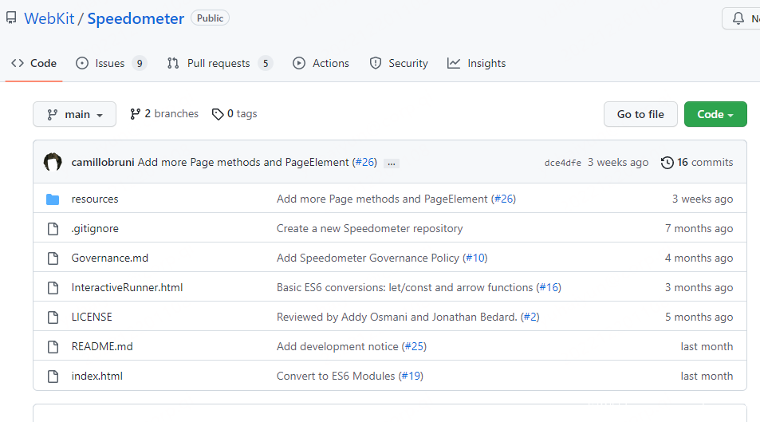Open pull request #26 in commit header
760x422 pixels.
point(365,162)
